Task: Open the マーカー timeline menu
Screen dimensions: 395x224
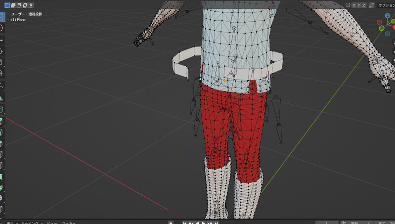Action: click(69, 223)
